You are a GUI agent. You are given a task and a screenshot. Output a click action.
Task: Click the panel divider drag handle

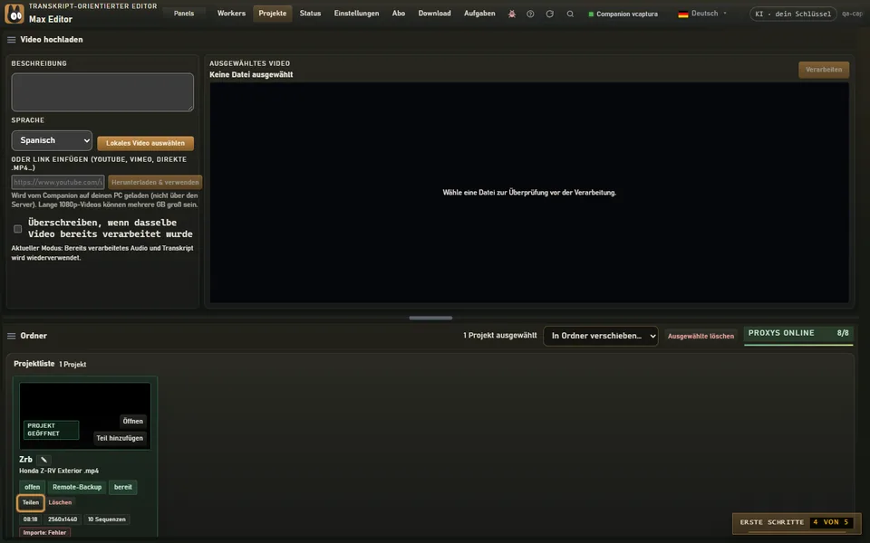click(430, 318)
